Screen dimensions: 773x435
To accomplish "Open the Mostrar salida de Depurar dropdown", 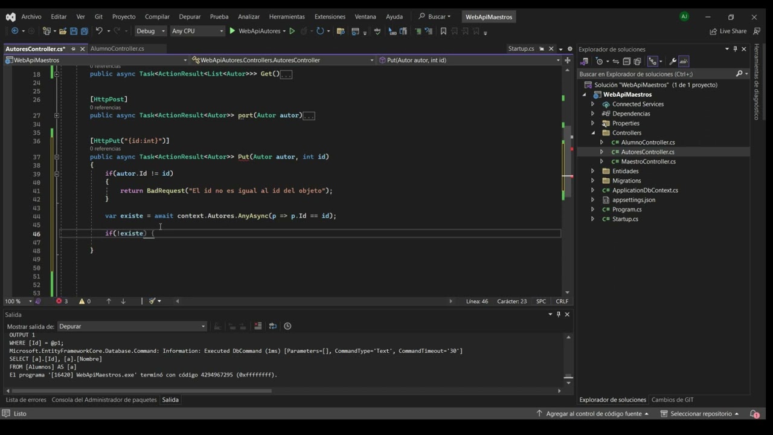I will pyautogui.click(x=132, y=326).
